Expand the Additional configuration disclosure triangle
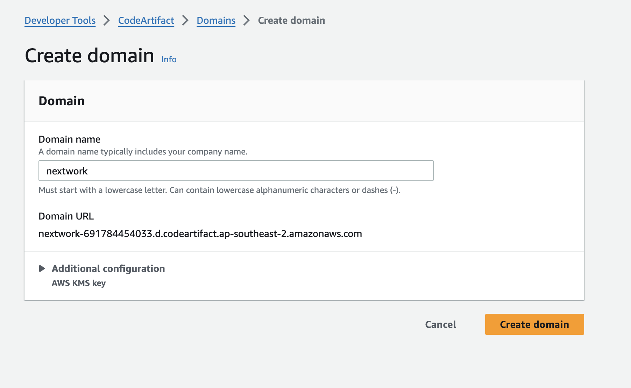Image resolution: width=631 pixels, height=388 pixels. [x=42, y=268]
